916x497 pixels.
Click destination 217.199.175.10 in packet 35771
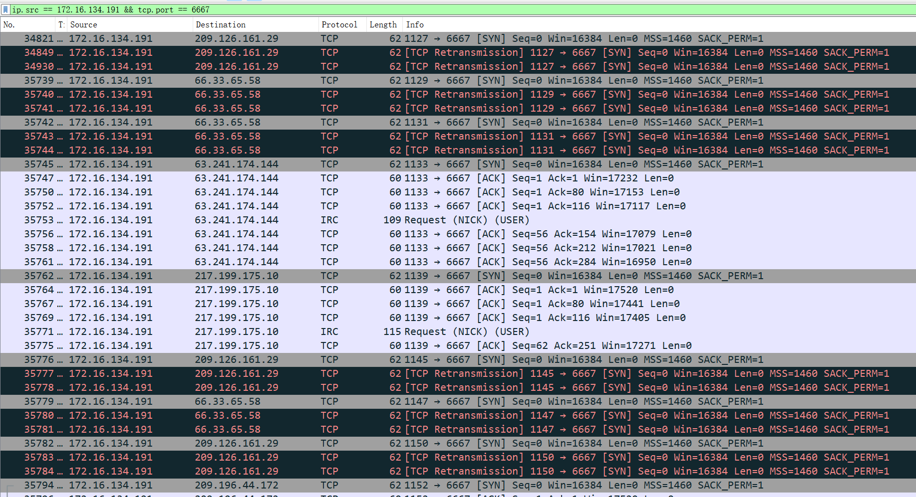tap(237, 331)
